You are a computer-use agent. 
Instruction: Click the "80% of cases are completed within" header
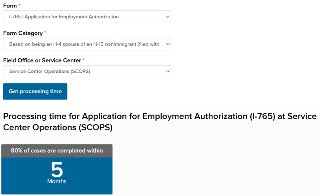click(57, 151)
